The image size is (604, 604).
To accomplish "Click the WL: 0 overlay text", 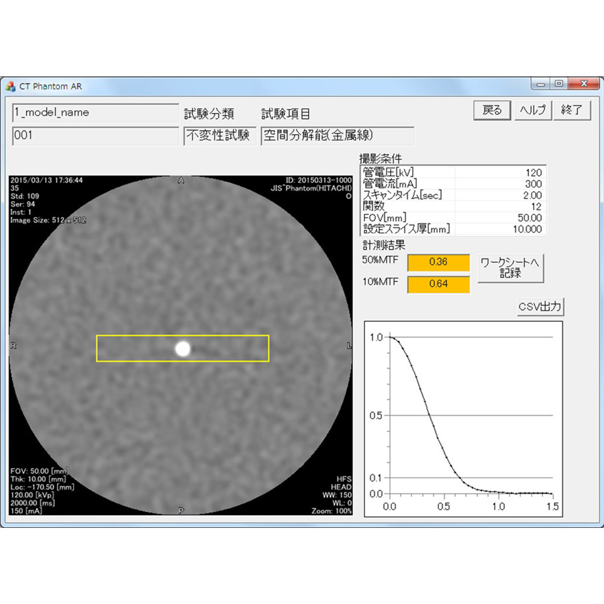I will pos(342,503).
